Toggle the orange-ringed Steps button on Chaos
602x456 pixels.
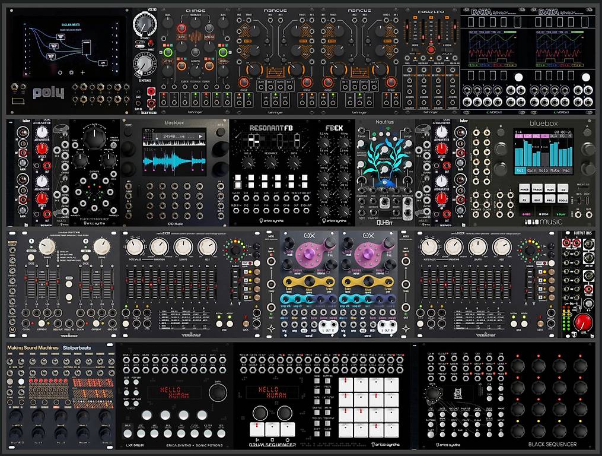209,66
